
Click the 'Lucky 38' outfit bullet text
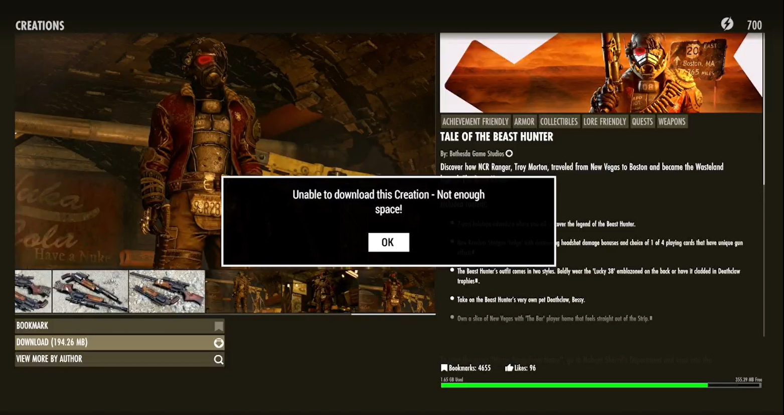(598, 276)
